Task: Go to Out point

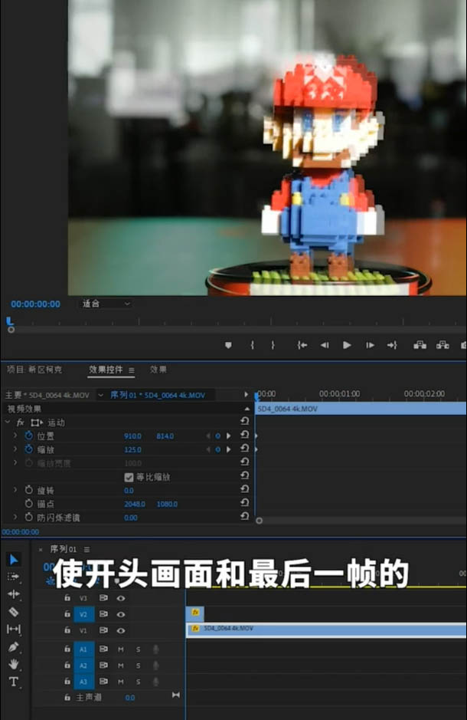Action: pos(392,345)
